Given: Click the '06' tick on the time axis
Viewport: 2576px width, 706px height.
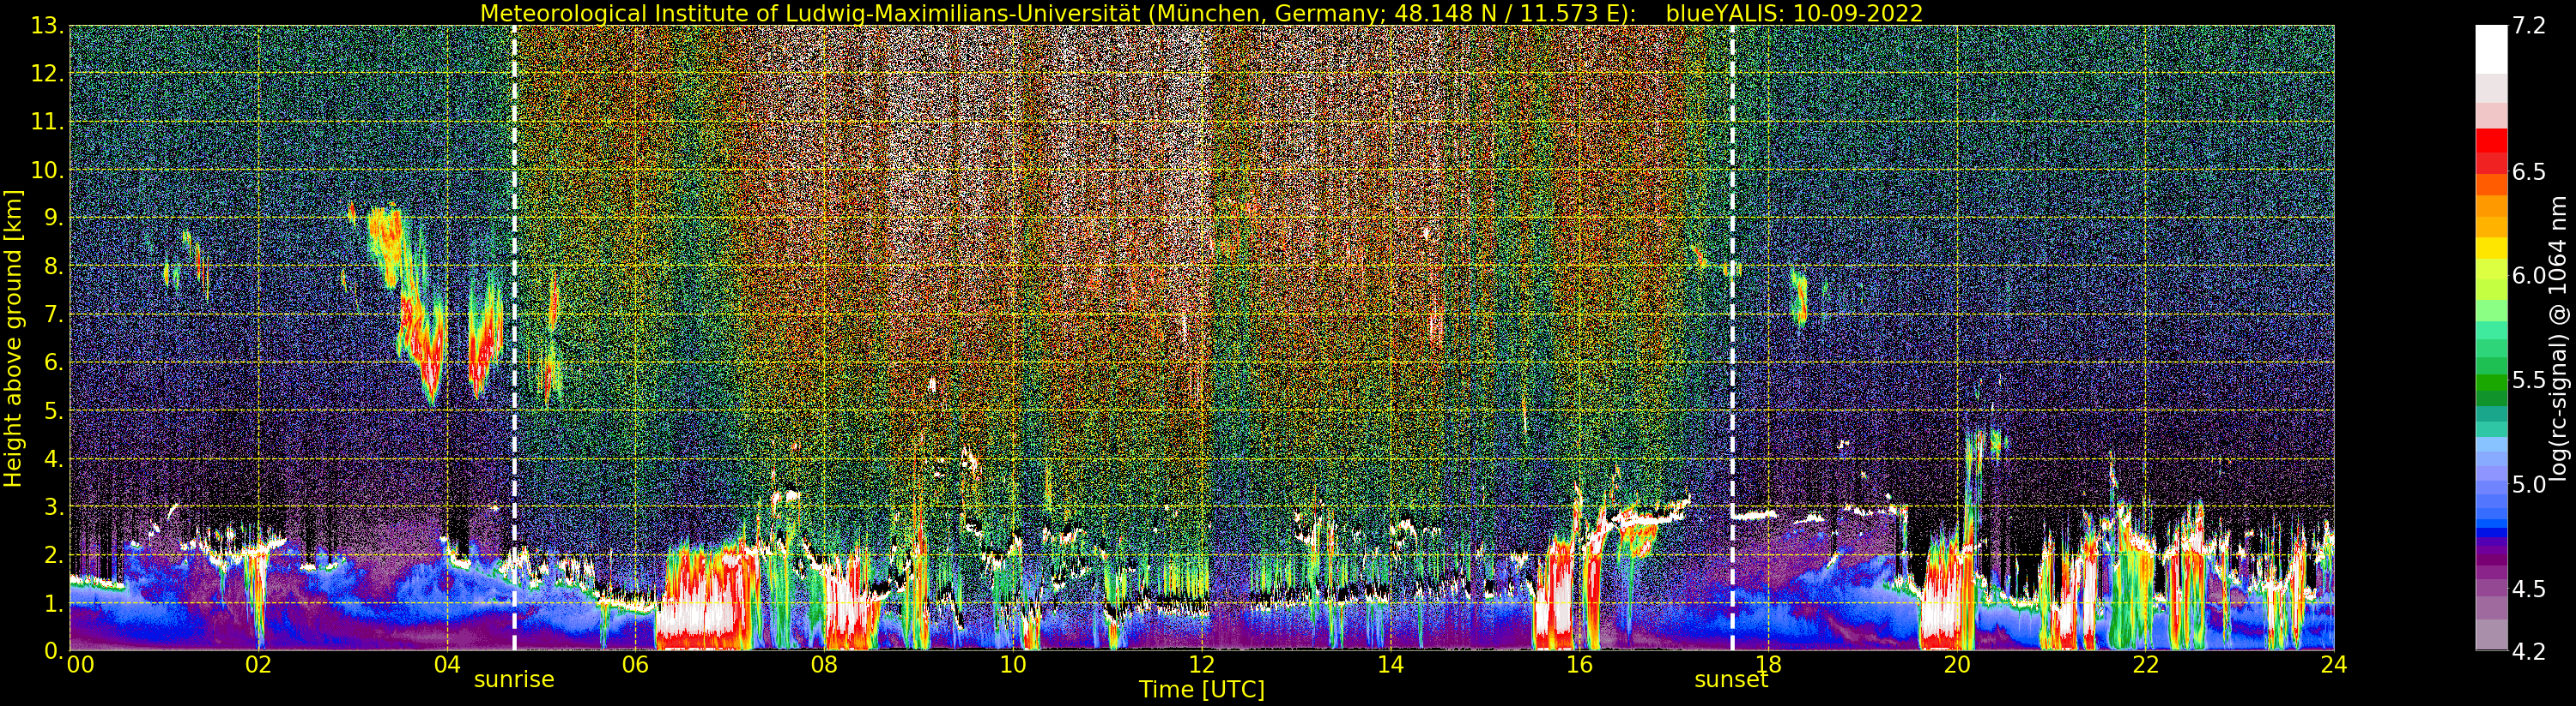Looking at the screenshot, I should click(635, 665).
